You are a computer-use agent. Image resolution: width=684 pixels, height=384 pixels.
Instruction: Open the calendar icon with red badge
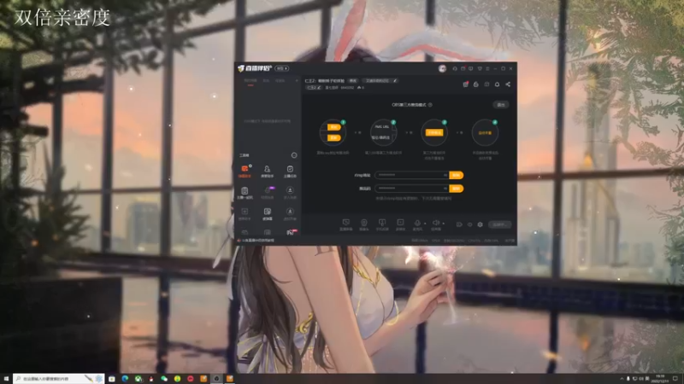point(465,84)
